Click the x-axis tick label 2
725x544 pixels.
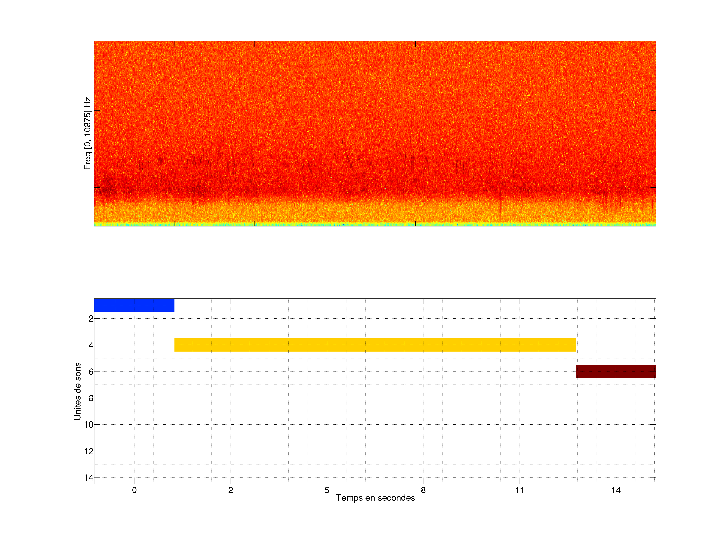point(230,490)
